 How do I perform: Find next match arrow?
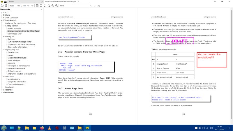[95, 6]
